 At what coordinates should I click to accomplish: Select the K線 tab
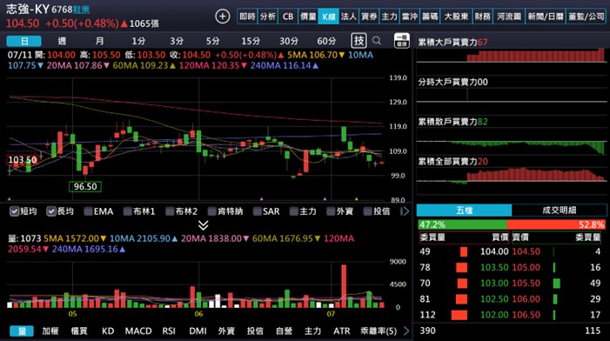click(x=328, y=17)
